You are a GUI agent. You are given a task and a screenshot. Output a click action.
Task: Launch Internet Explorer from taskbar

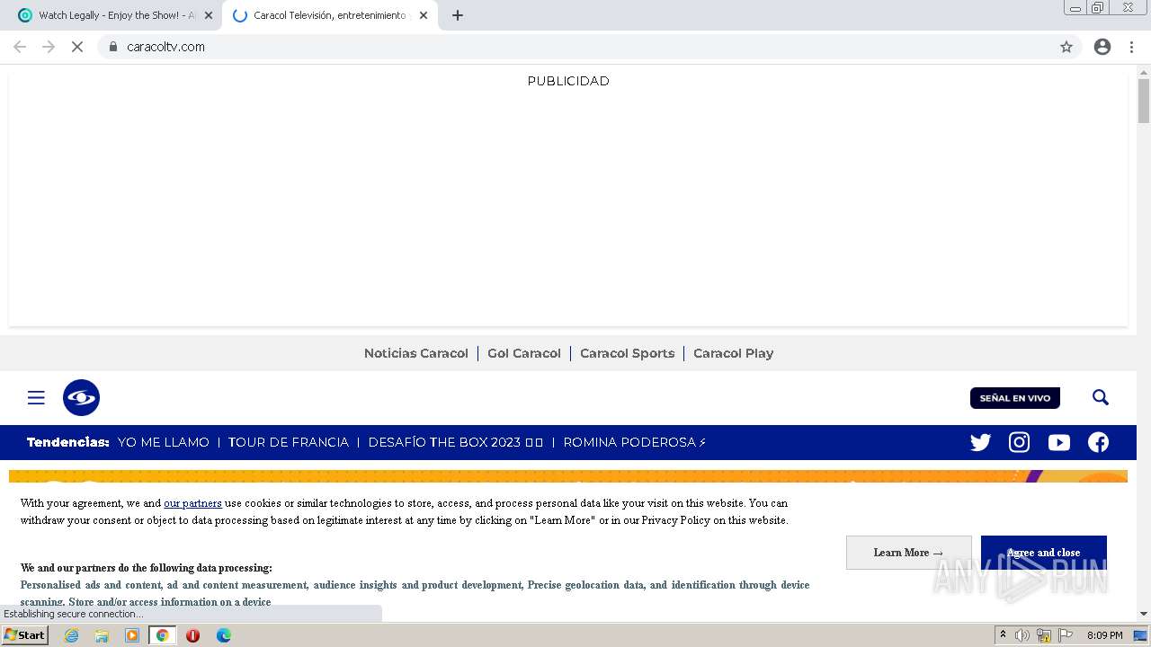click(x=71, y=635)
